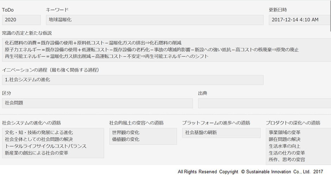Click the 社会的風土の変容への道筋 heading
This screenshot has width=331, height=177.
click(x=136, y=123)
